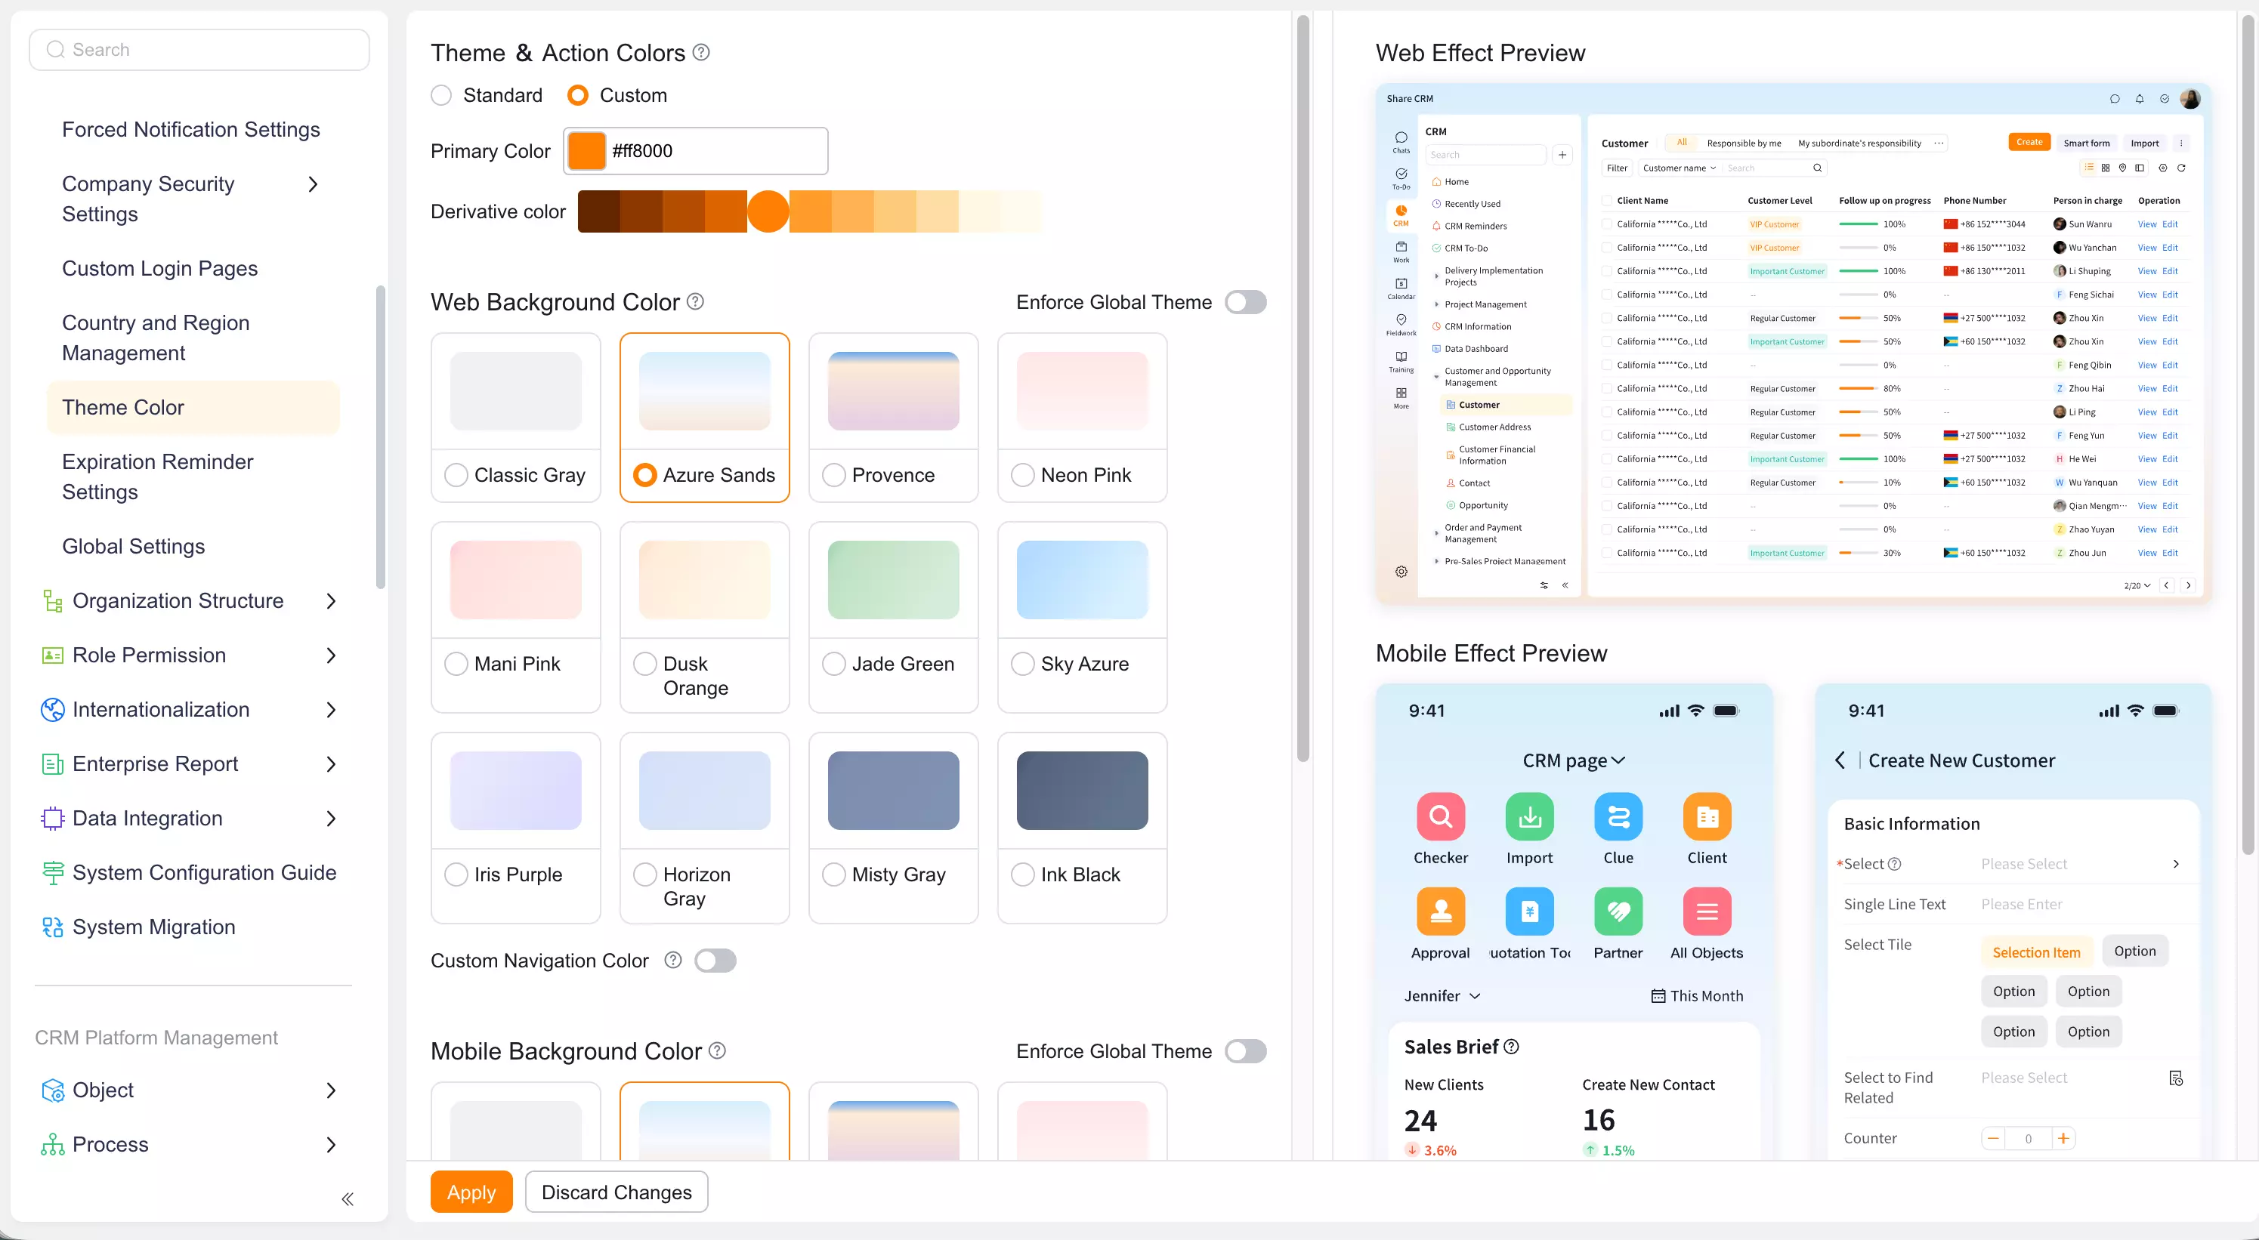Click the Internationalization globe icon
The height and width of the screenshot is (1240, 2259).
[x=53, y=709]
